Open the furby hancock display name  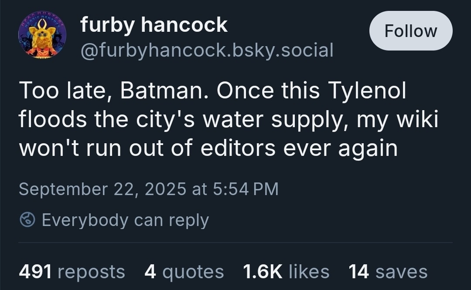pyautogui.click(x=154, y=25)
